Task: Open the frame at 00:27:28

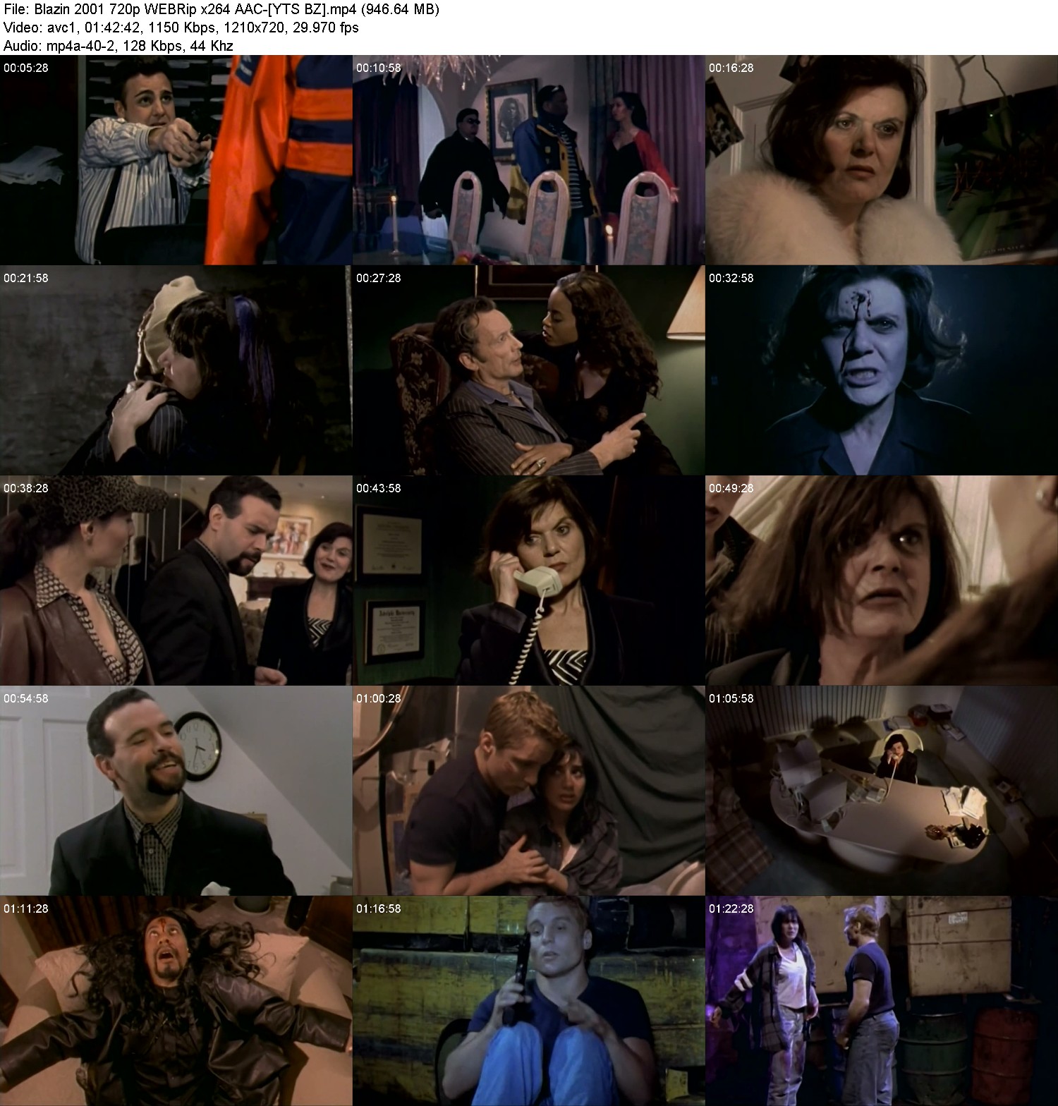Action: click(x=529, y=370)
